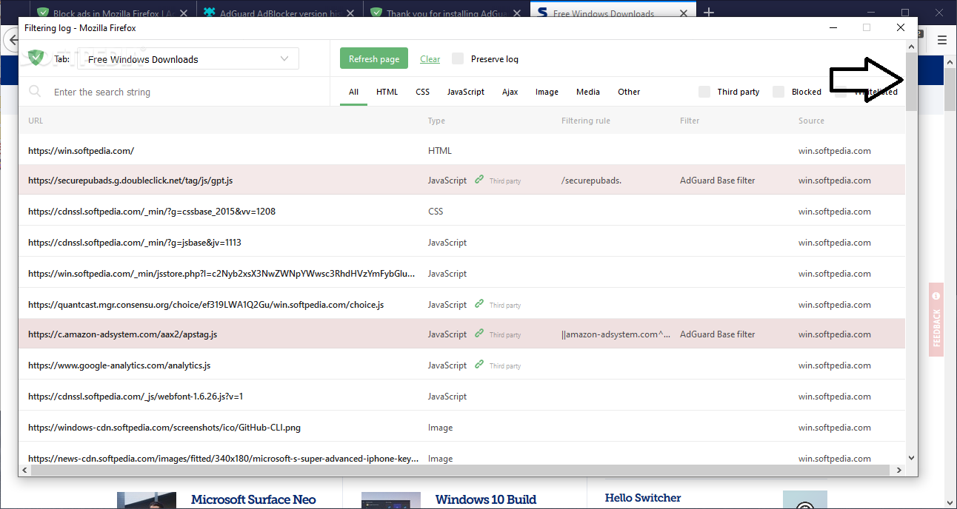This screenshot has height=509, width=957.
Task: Click the horizontal scrollbar left arrow
Action: [24, 470]
